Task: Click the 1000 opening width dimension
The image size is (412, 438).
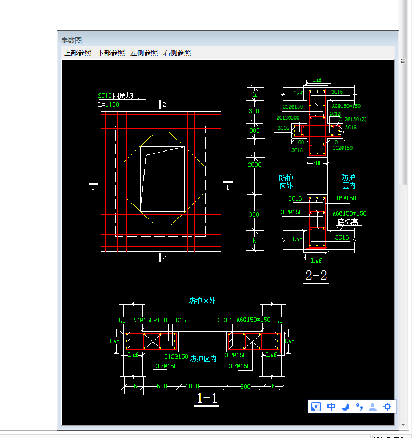Action: 193,386
